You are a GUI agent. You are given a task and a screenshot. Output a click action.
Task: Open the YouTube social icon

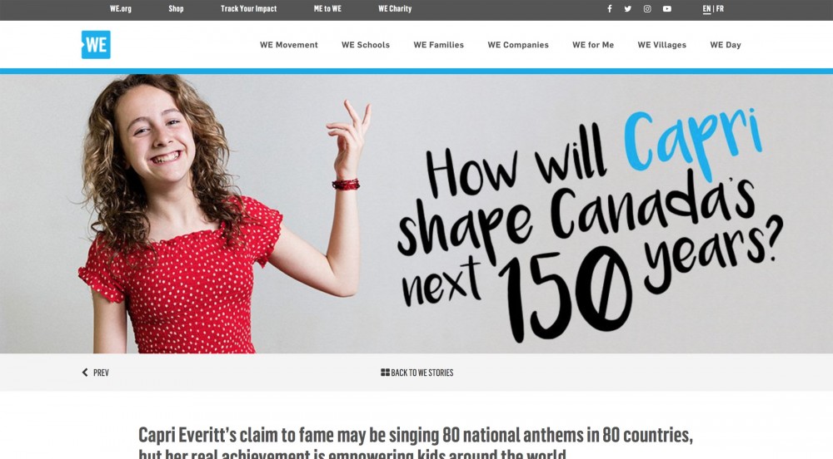[x=666, y=8]
